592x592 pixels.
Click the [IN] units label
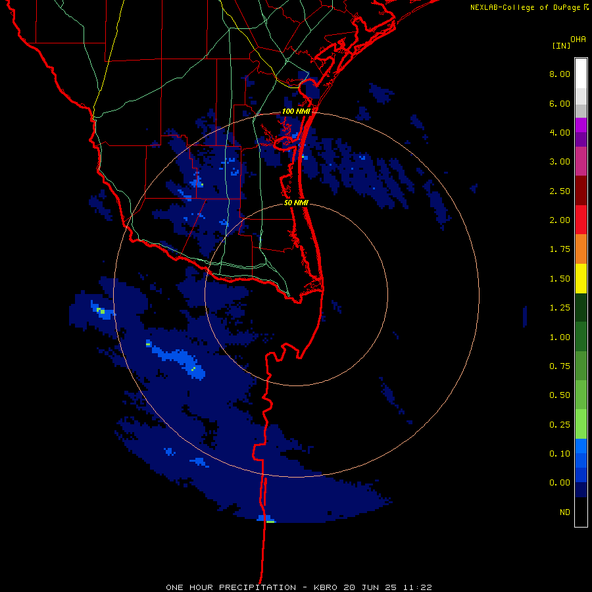561,45
